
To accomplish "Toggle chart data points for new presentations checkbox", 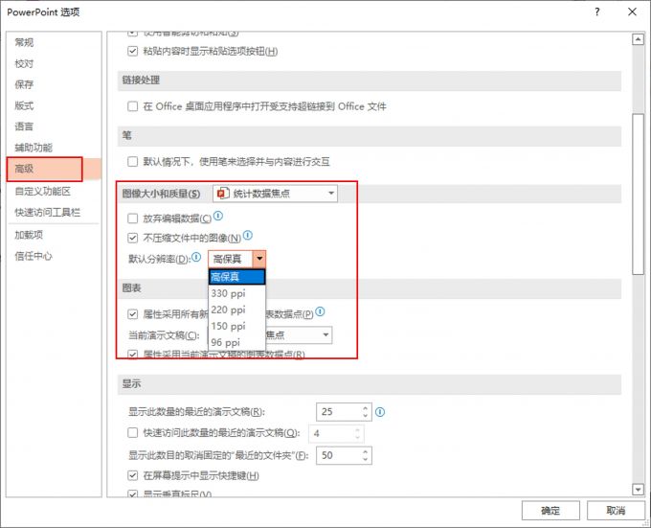I will (132, 314).
